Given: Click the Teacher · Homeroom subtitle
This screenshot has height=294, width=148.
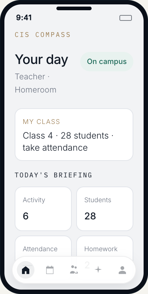Looking at the screenshot, I should [36, 83].
